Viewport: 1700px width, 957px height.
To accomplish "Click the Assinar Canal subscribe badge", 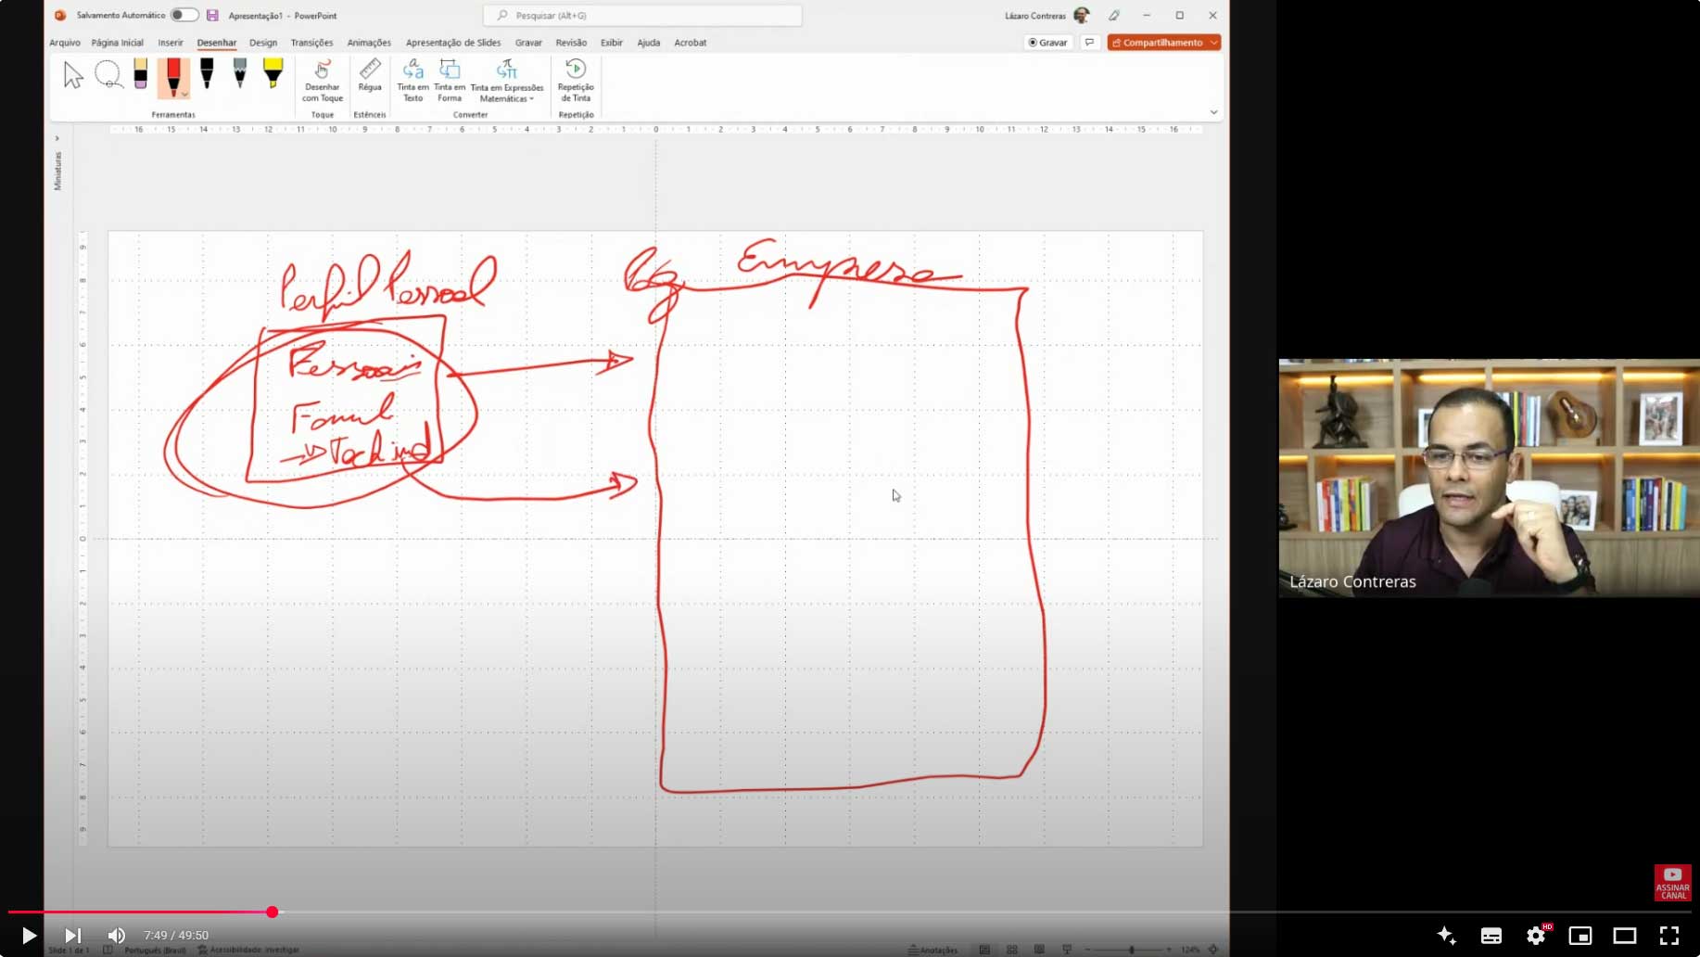I will click(1673, 883).
